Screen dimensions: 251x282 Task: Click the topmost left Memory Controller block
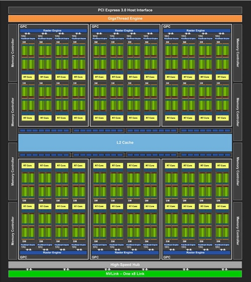pos(13,53)
